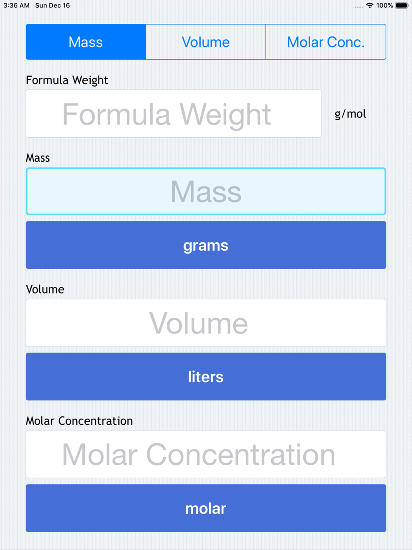Tap the signal dots icon in status bar
The image size is (412, 550).
tap(359, 7)
